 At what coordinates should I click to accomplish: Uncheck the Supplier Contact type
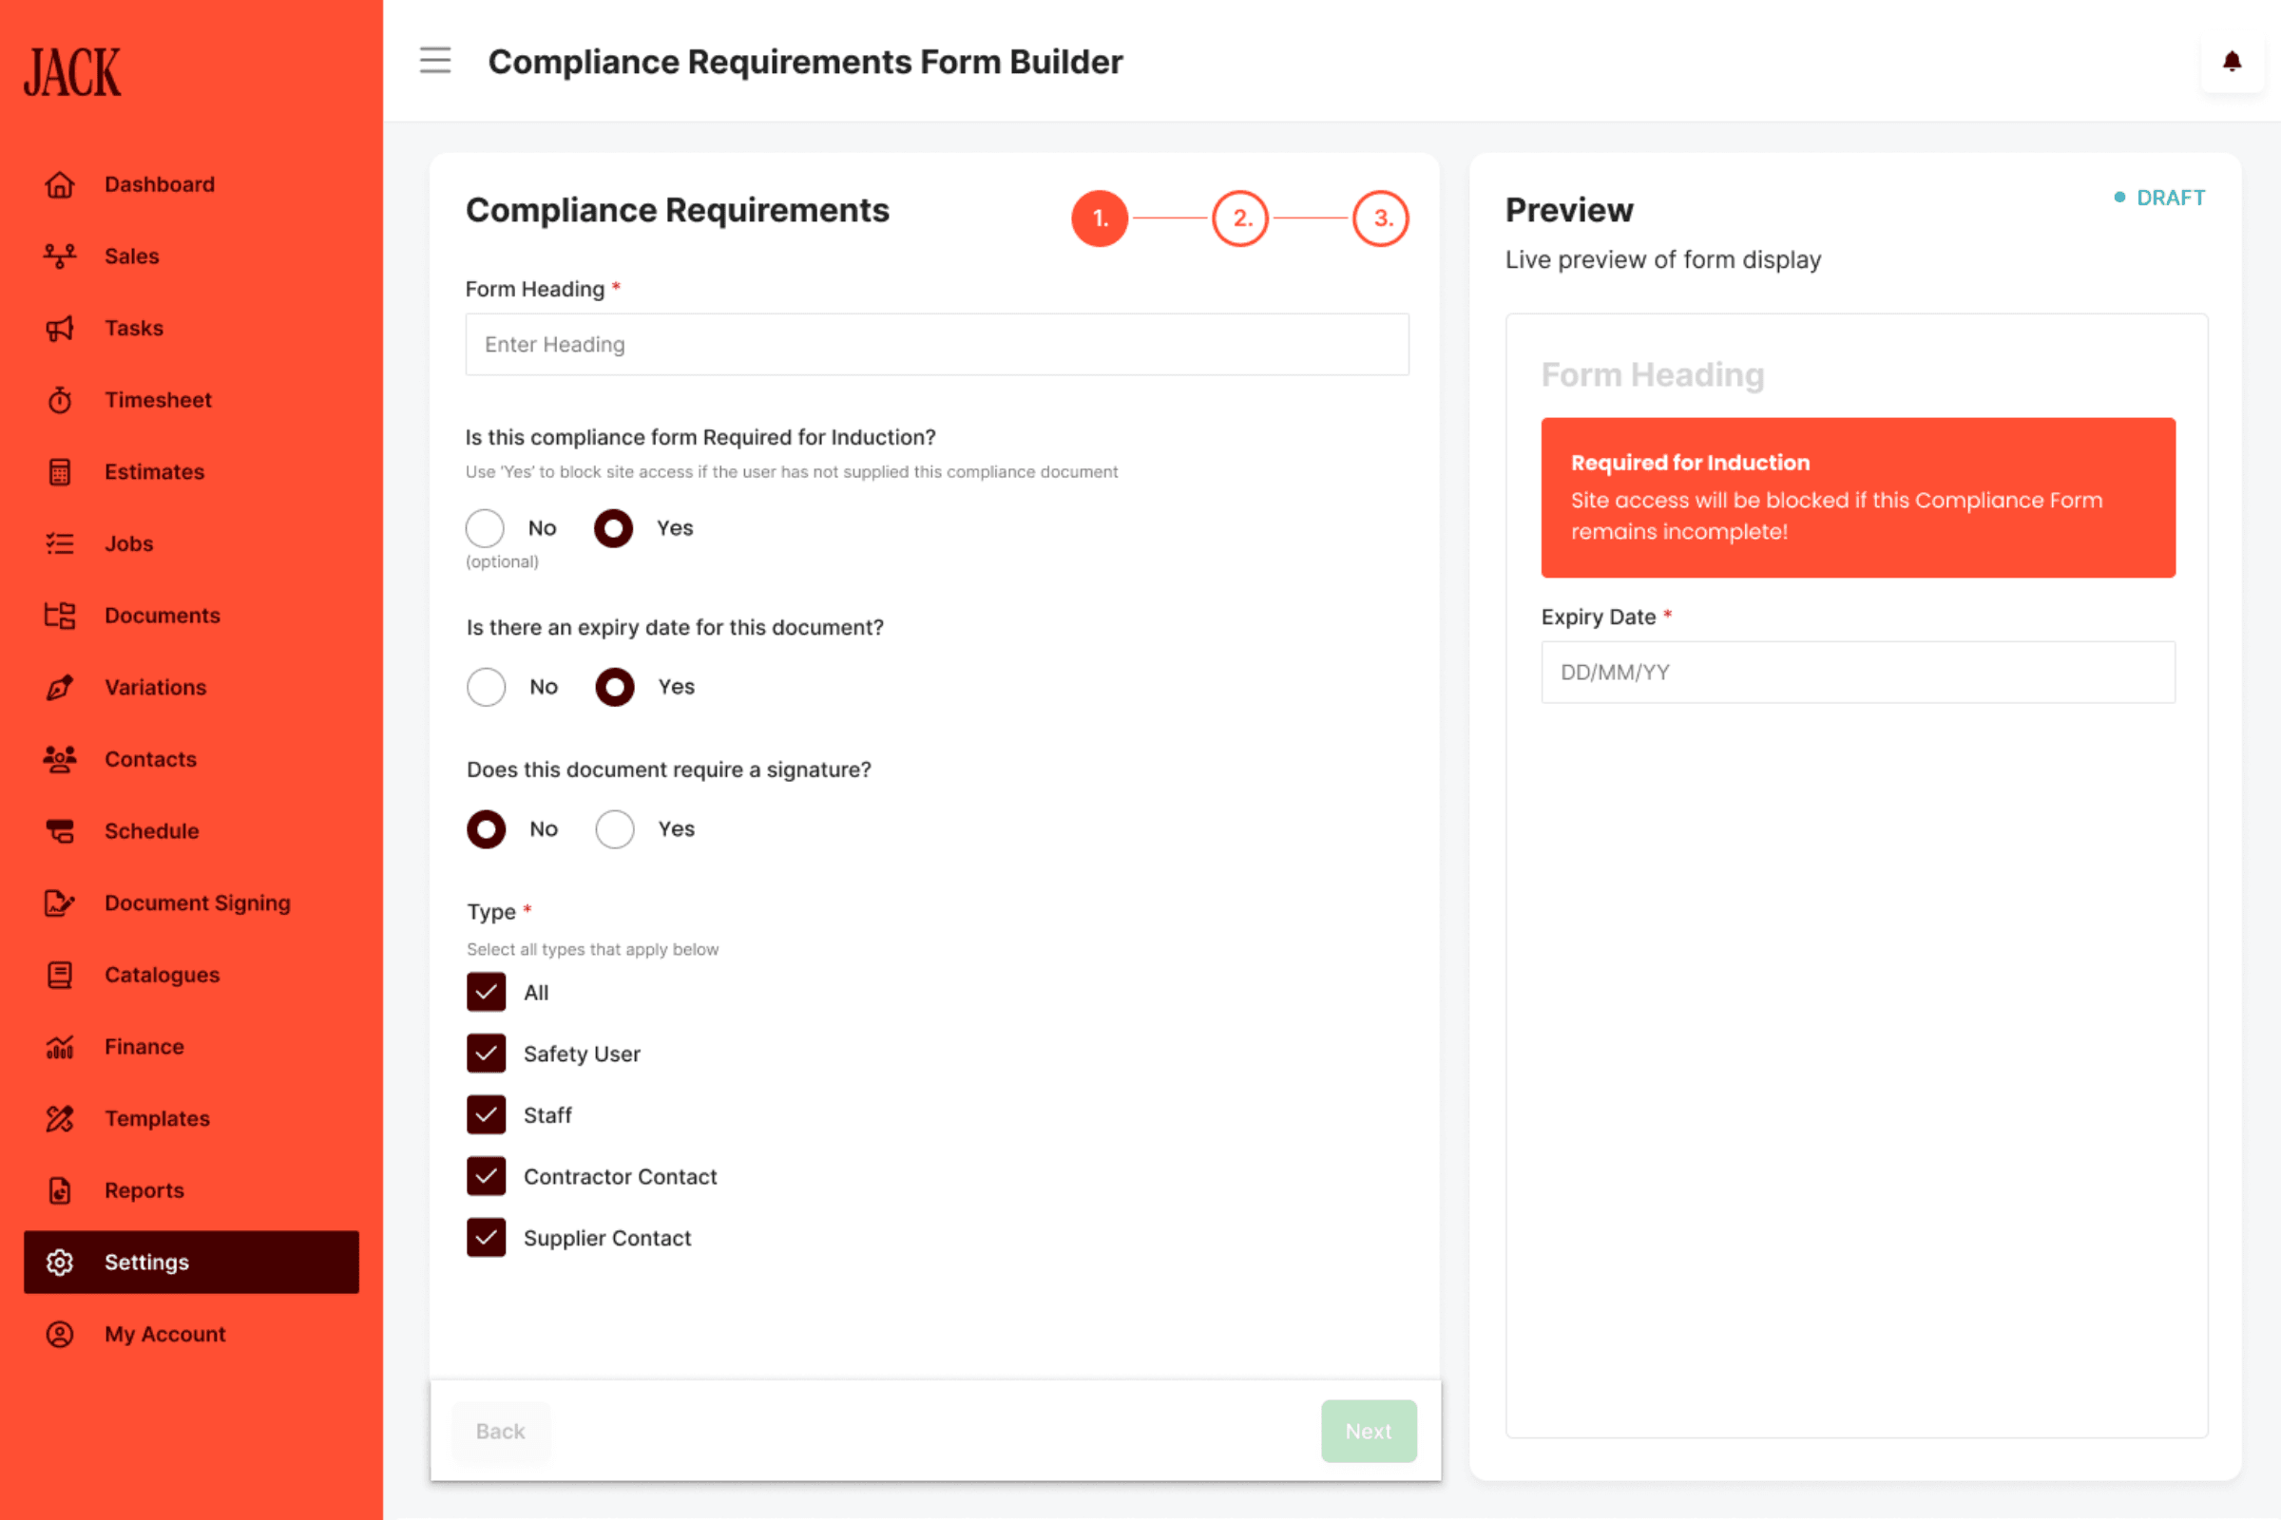coord(487,1237)
